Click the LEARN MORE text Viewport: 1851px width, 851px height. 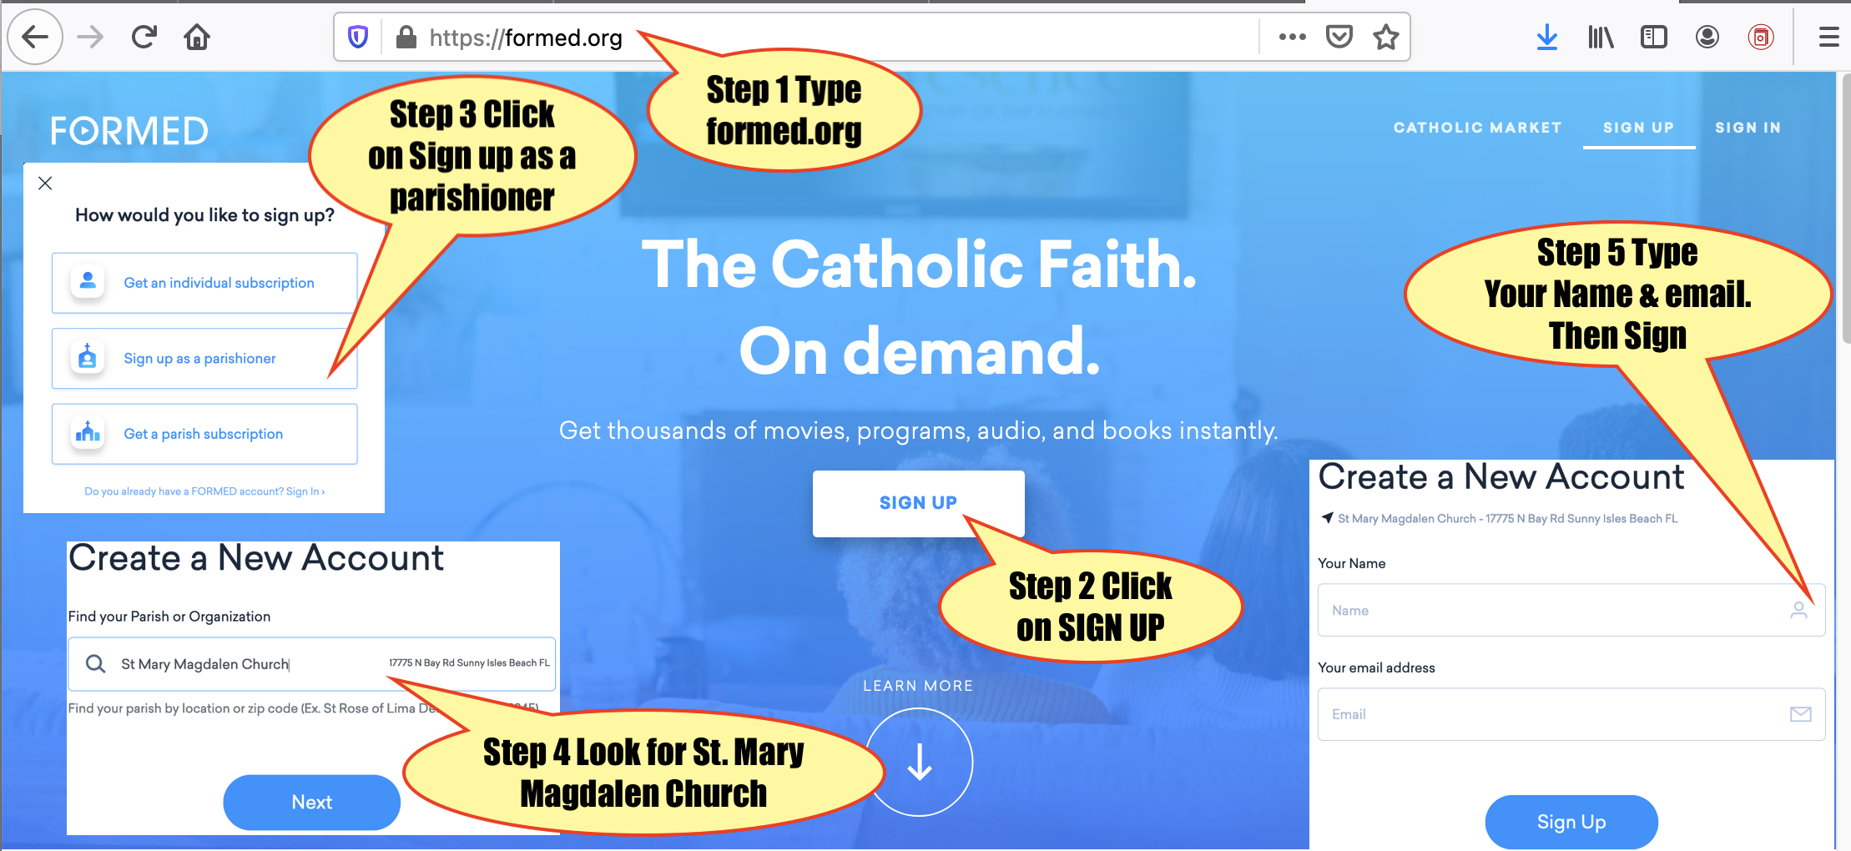click(918, 686)
